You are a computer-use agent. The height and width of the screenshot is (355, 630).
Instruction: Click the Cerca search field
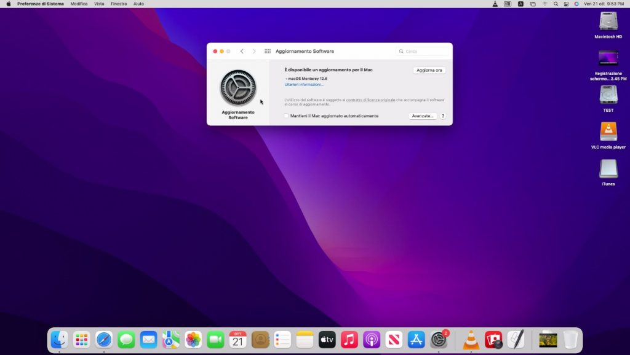click(x=425, y=51)
